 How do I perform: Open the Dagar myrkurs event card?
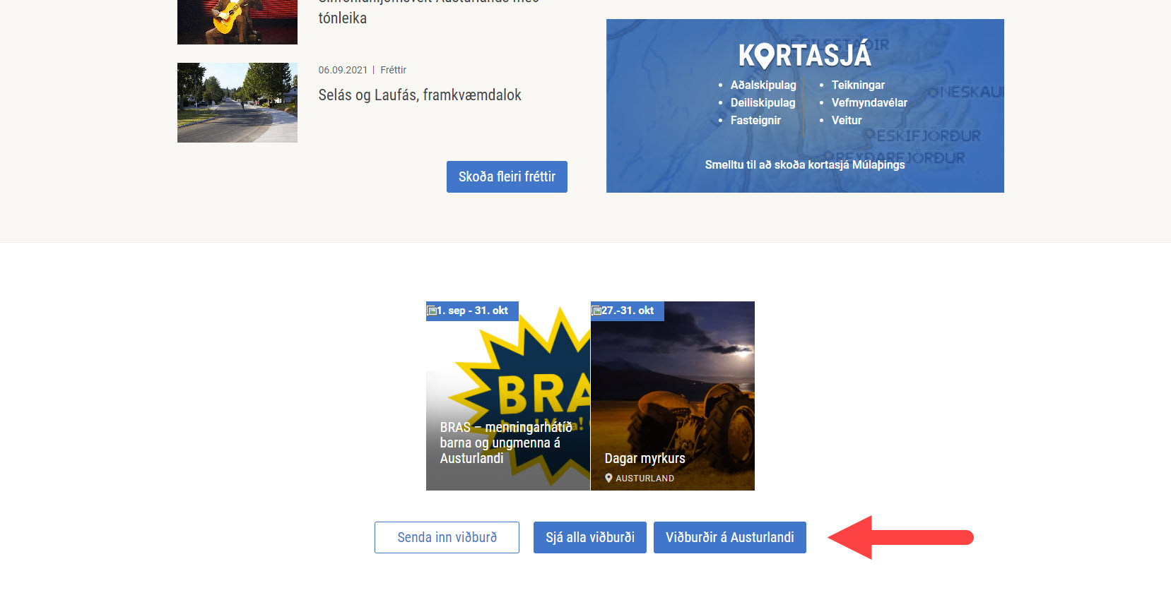(673, 396)
